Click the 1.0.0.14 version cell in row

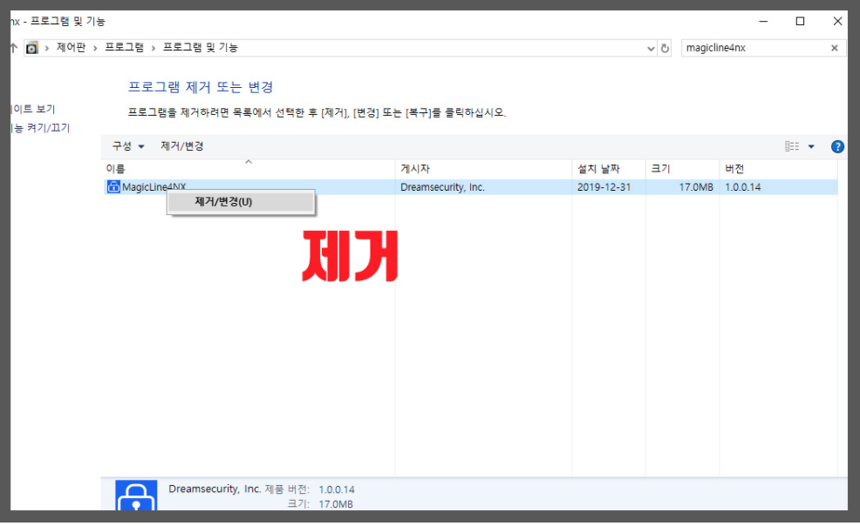[742, 187]
